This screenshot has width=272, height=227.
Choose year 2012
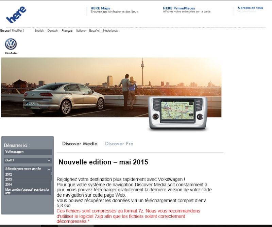(x=28, y=174)
